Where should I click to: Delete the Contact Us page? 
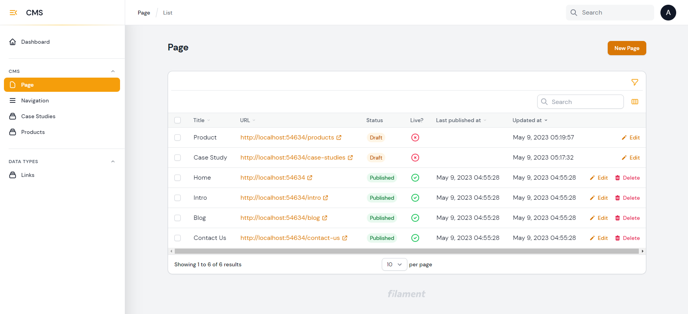click(627, 238)
